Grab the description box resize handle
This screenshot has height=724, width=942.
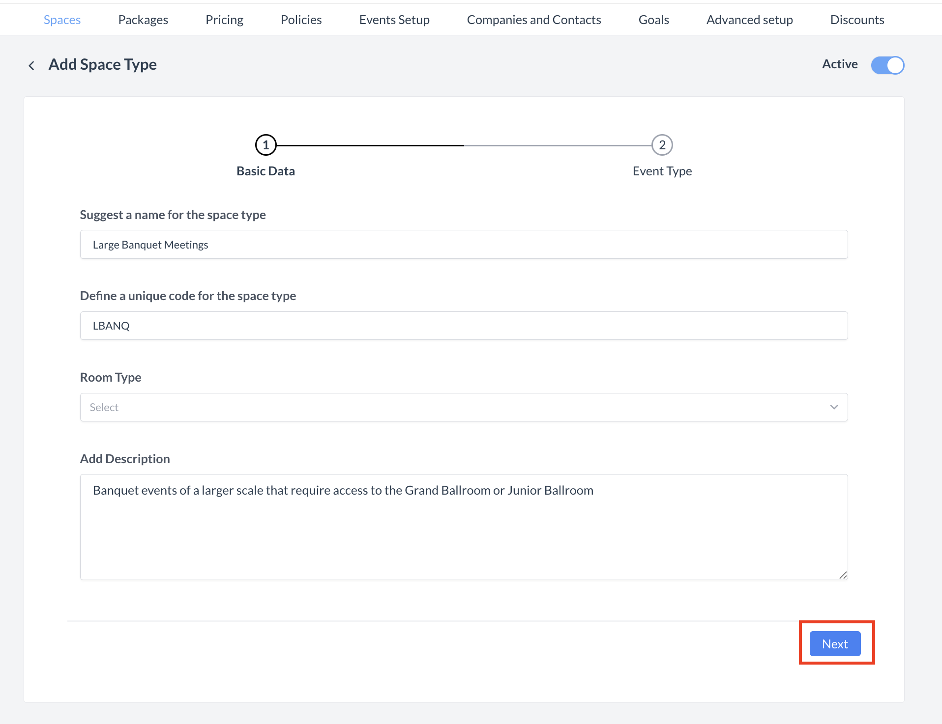coord(843,575)
